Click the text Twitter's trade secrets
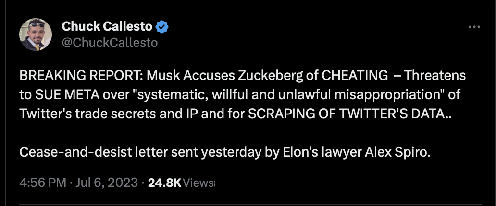This screenshot has width=496, height=206. tap(87, 114)
